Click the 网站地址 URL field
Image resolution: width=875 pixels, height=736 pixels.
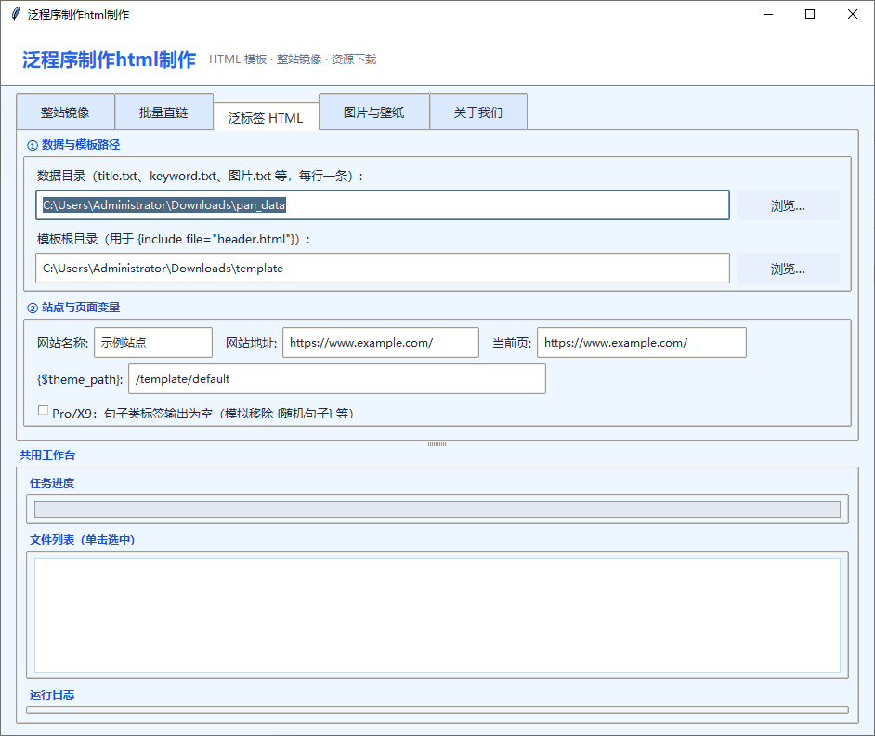pos(380,343)
